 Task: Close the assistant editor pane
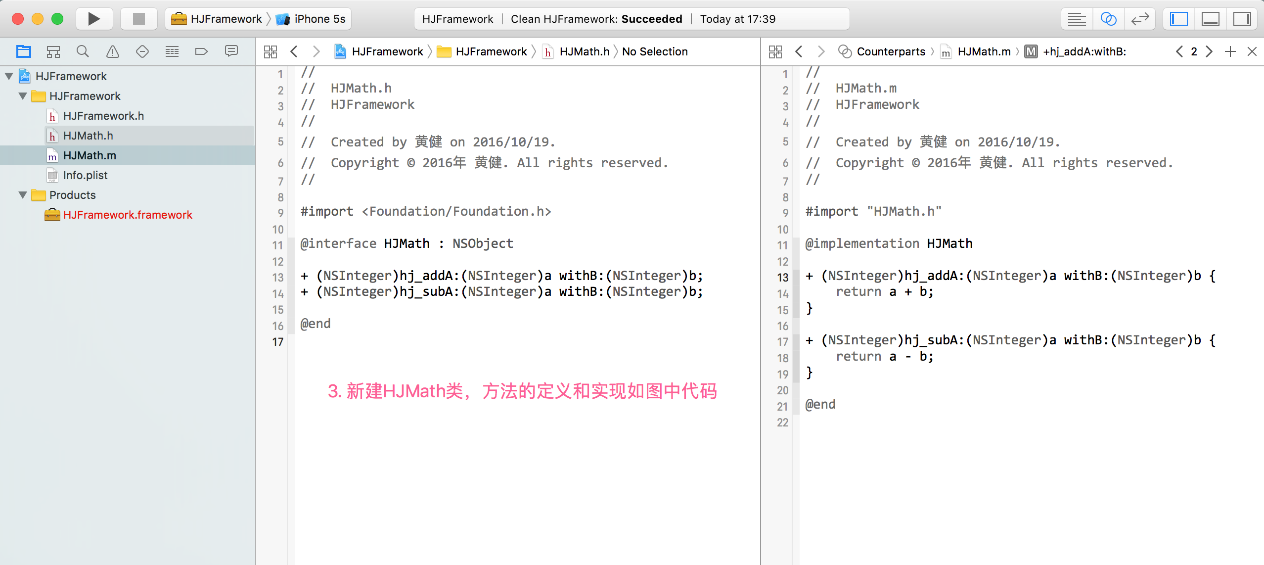[x=1252, y=51]
